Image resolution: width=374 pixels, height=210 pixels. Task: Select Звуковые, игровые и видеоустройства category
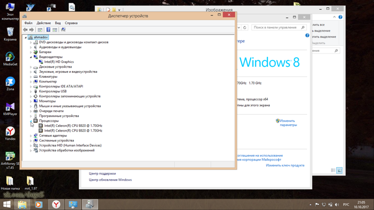[68, 72]
